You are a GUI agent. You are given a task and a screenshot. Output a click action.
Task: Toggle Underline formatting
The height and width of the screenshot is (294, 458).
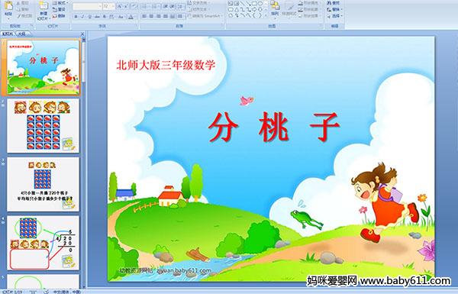click(89, 17)
